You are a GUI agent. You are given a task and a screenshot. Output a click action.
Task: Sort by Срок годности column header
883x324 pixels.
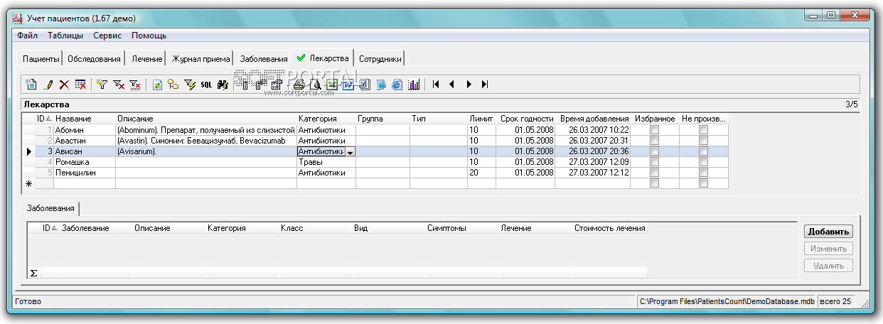[x=526, y=119]
